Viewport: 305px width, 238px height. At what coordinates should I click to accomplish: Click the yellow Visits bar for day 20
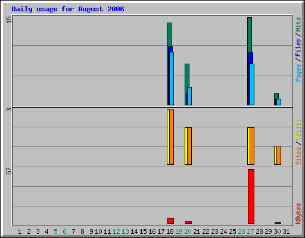[x=186, y=146]
